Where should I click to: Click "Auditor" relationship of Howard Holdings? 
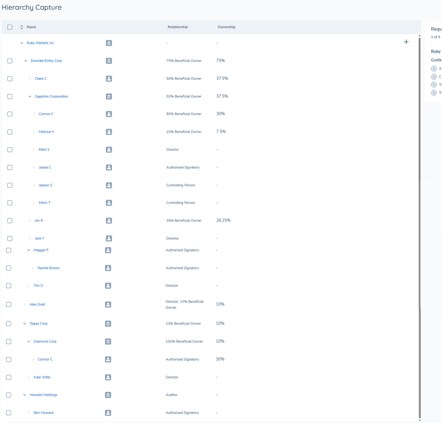[x=172, y=395]
